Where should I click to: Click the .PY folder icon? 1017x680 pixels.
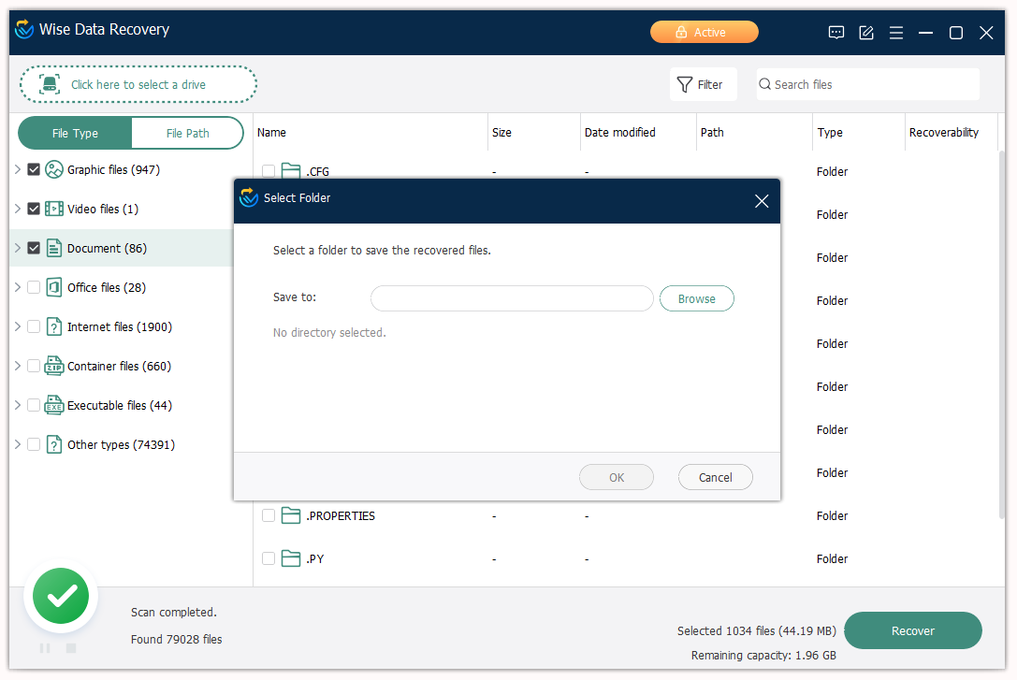291,559
